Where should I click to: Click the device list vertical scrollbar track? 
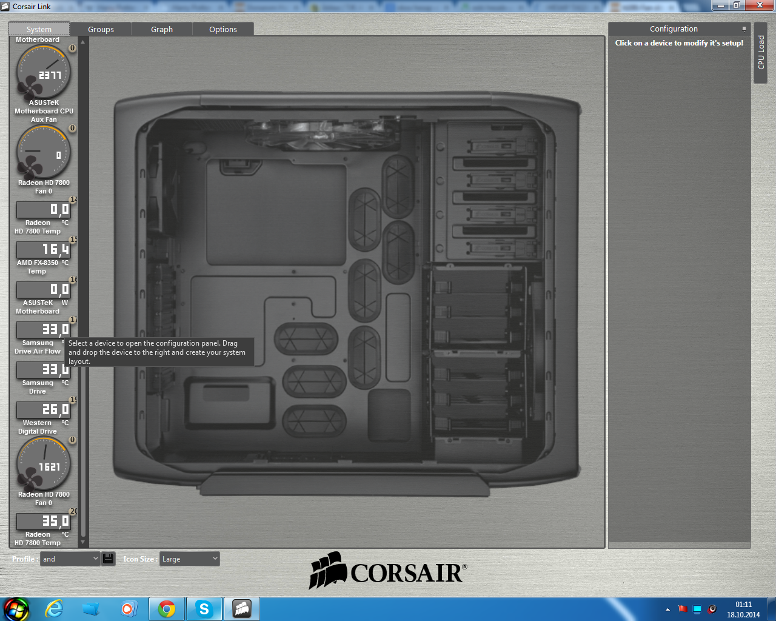click(x=83, y=291)
